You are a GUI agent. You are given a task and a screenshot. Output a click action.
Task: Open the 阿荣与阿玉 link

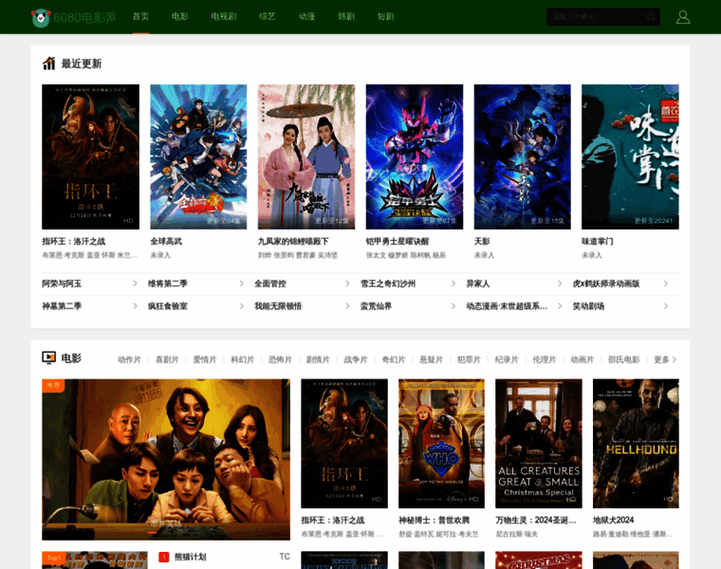(62, 284)
